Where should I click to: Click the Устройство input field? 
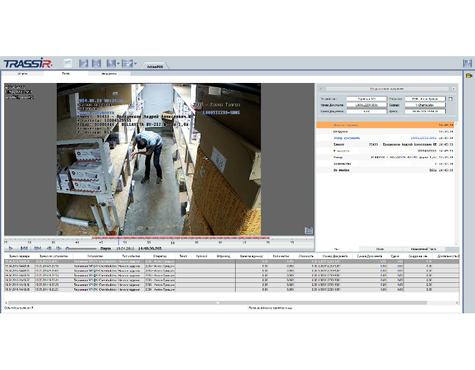coord(366,99)
